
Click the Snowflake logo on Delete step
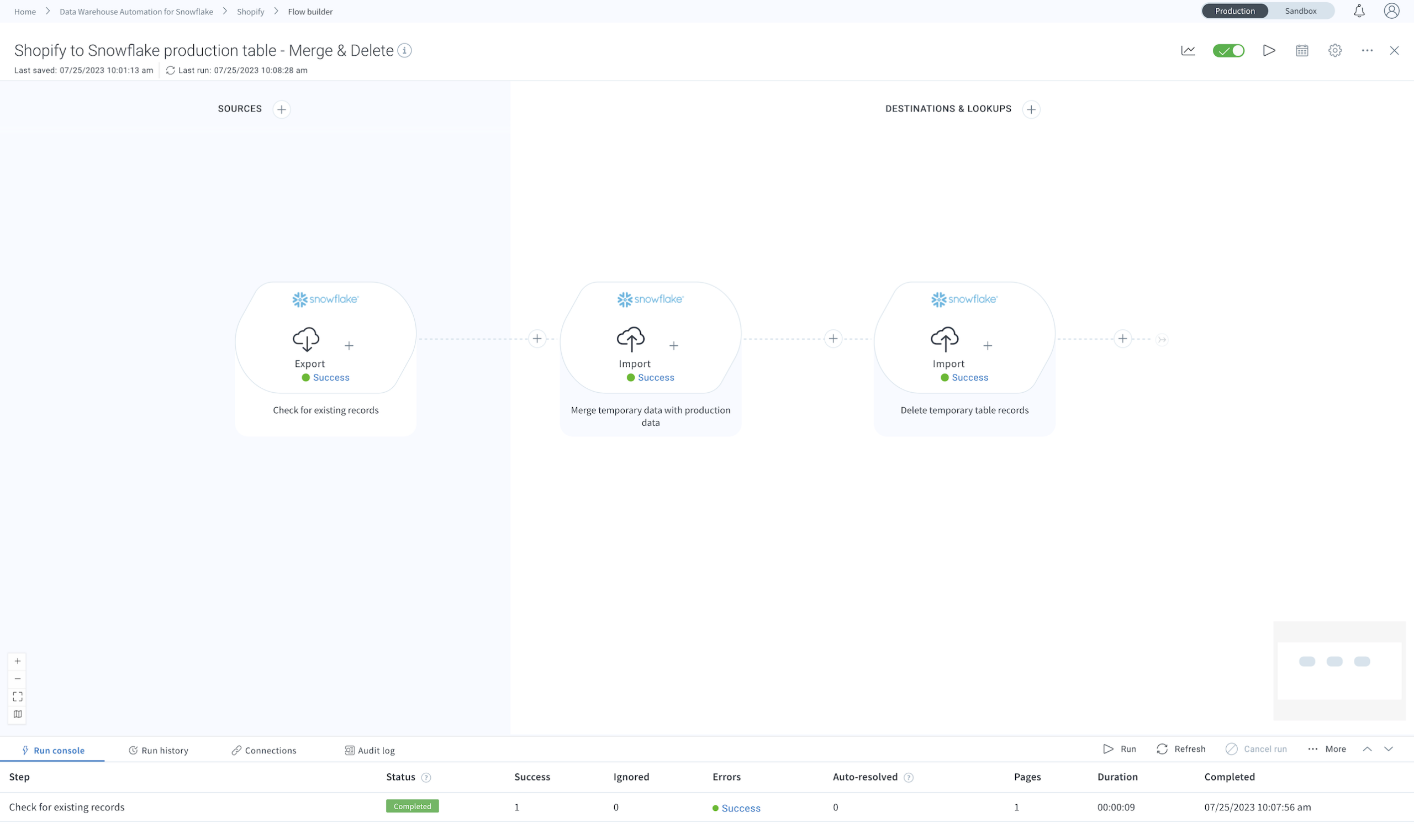(964, 299)
